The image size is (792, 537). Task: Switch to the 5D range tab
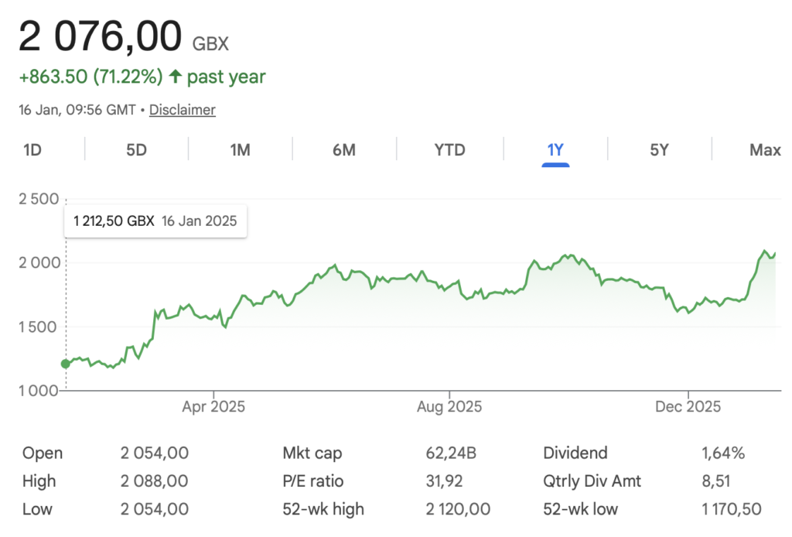pyautogui.click(x=136, y=150)
